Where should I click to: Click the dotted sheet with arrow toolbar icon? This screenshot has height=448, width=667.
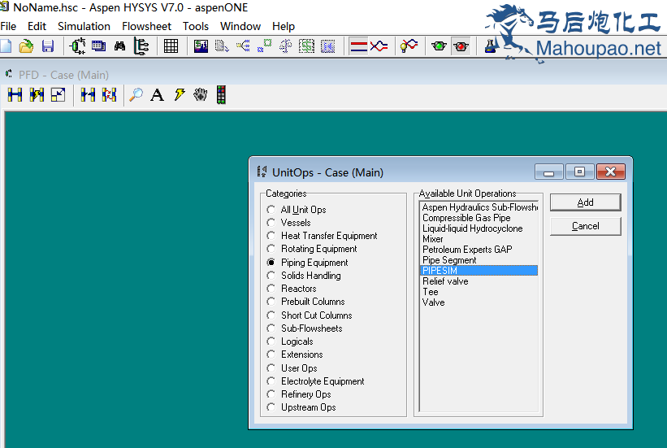point(222,46)
